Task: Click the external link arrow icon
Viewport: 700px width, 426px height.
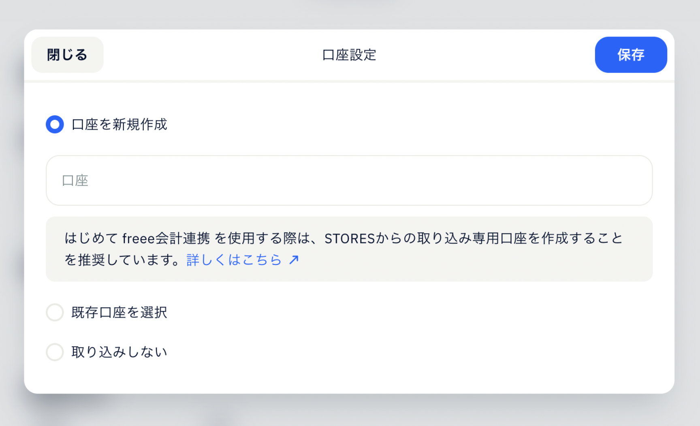Action: coord(294,260)
